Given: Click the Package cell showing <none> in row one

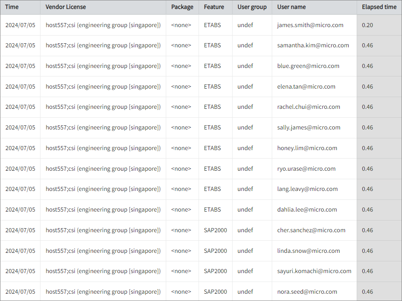Looking at the screenshot, I should pos(181,25).
